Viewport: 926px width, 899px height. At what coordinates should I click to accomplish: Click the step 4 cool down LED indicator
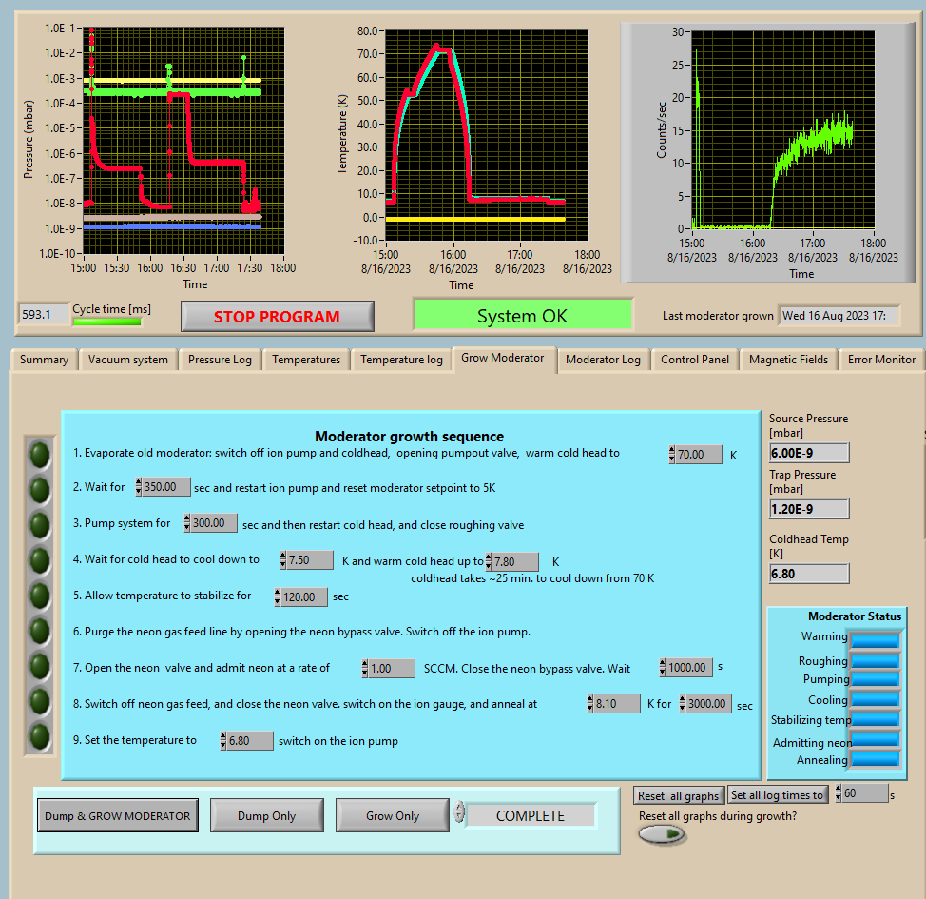pyautogui.click(x=40, y=560)
